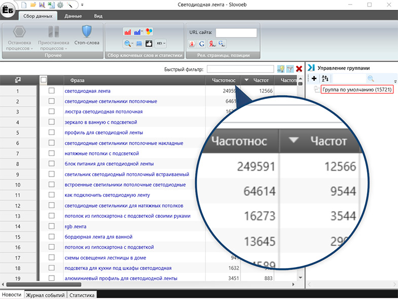
Task: Check the box for 'натяжные потолки с подсветкой'
Action: click(52, 153)
